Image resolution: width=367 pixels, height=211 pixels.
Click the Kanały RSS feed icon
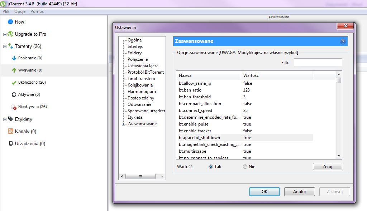(10, 131)
